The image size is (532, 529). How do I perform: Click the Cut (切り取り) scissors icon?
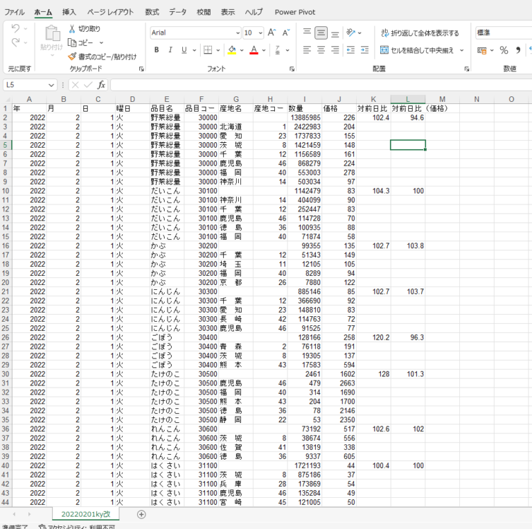coord(72,29)
